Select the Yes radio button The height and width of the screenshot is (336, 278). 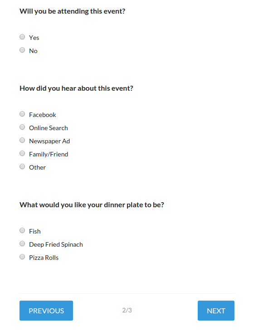click(22, 37)
